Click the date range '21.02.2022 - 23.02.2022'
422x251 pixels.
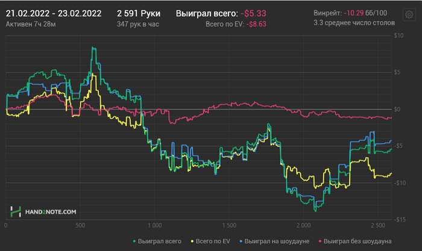click(54, 13)
